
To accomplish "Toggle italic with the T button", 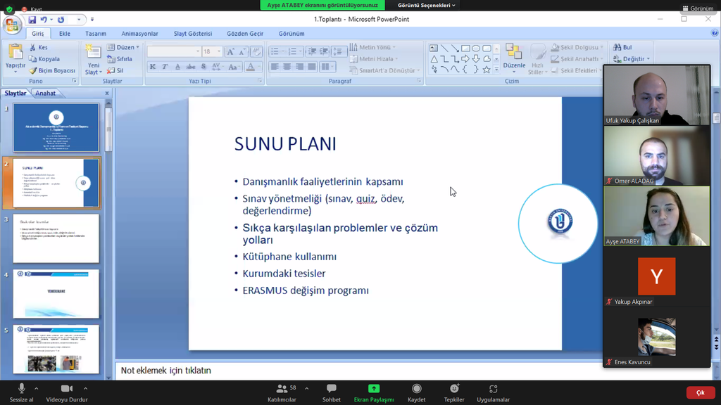I will [165, 67].
